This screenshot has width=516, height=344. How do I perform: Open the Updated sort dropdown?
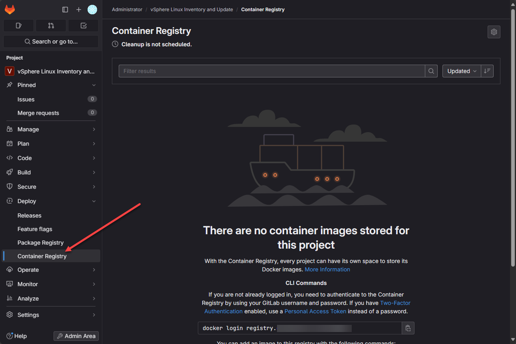coord(462,71)
